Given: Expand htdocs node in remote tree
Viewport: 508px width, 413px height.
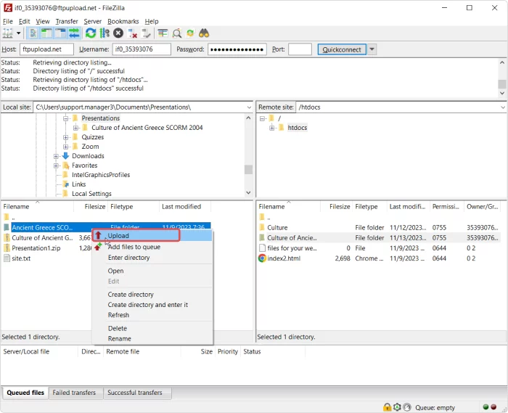Looking at the screenshot, I should [272, 128].
